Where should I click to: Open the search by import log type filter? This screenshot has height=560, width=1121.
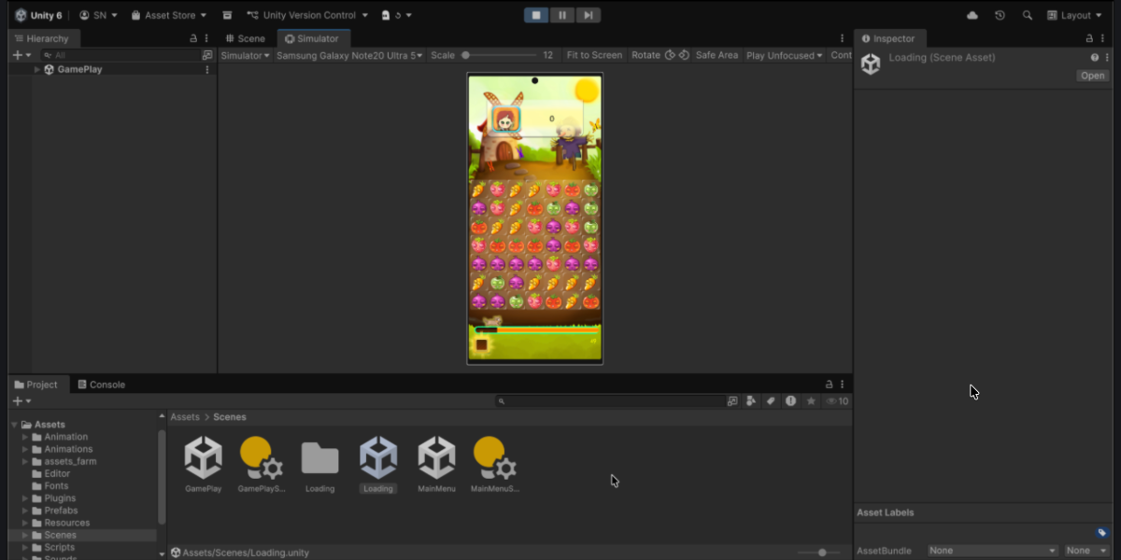(790, 400)
